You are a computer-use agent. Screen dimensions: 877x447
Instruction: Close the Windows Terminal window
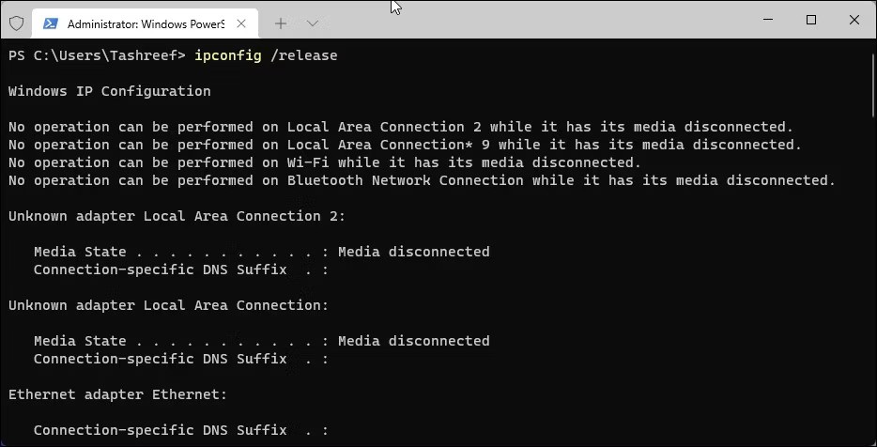854,20
